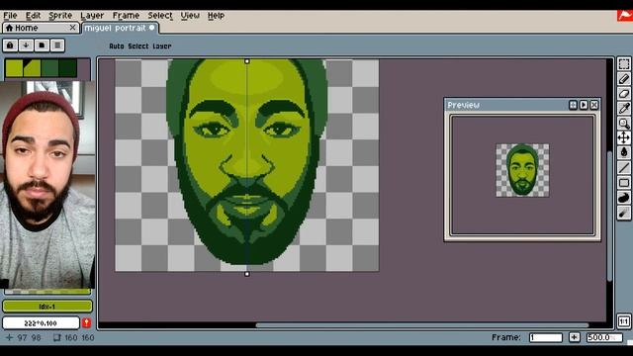Click the Idx-1 foreground color bar
Image resolution: width=633 pixels, height=356 pixels.
click(x=47, y=307)
